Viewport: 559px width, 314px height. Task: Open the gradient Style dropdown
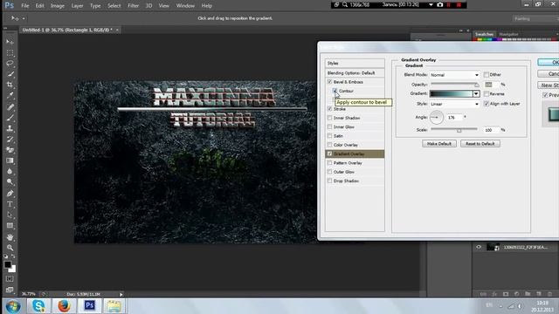[454, 104]
